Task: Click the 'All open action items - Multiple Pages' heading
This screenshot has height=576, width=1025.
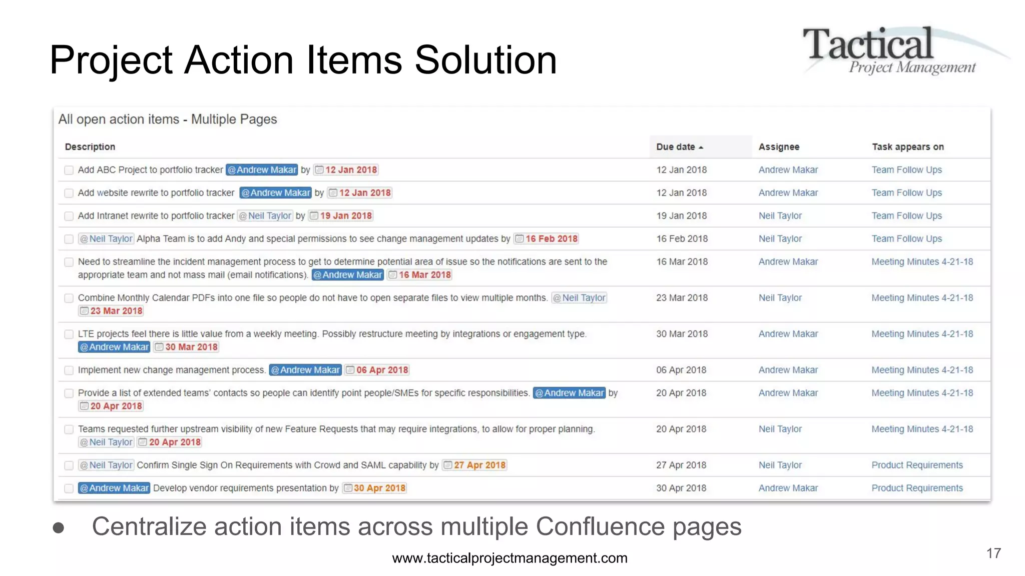Action: (x=168, y=119)
